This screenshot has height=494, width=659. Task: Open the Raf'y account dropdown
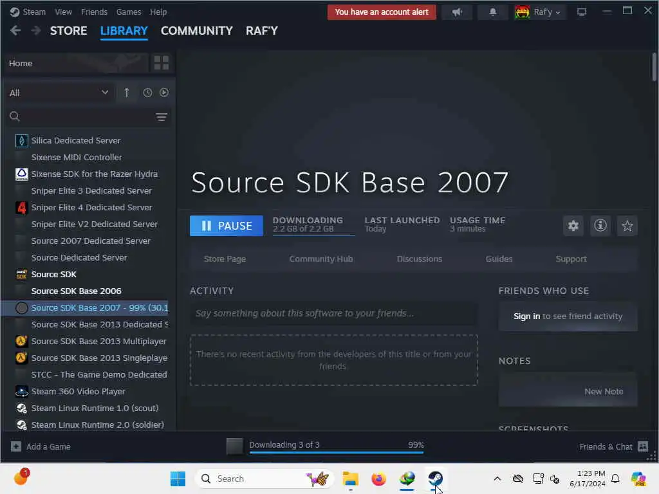[540, 12]
